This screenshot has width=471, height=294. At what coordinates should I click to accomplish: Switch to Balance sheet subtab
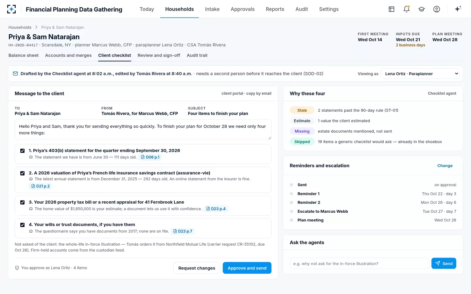tap(24, 56)
